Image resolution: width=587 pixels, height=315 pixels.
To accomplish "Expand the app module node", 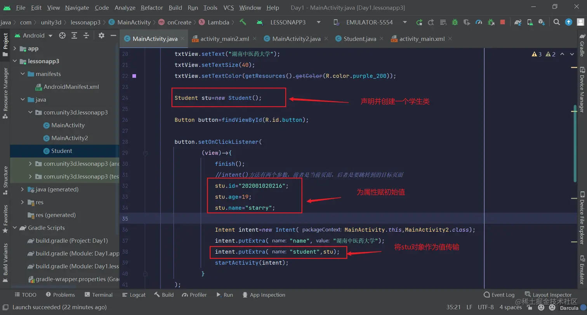I will [x=15, y=48].
